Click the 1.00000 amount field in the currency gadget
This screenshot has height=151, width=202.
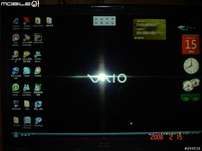[149, 25]
